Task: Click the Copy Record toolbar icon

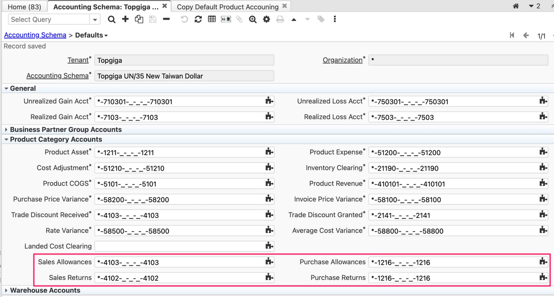Action: point(139,19)
